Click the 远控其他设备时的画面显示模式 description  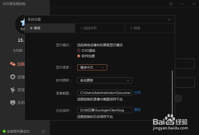(x=100, y=45)
